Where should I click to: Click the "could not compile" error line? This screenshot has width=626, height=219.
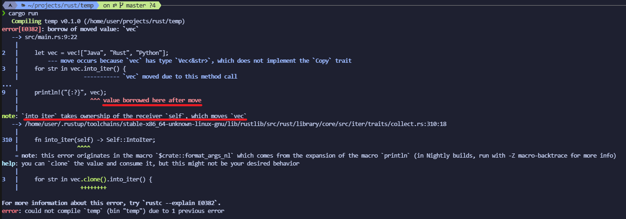point(112,211)
